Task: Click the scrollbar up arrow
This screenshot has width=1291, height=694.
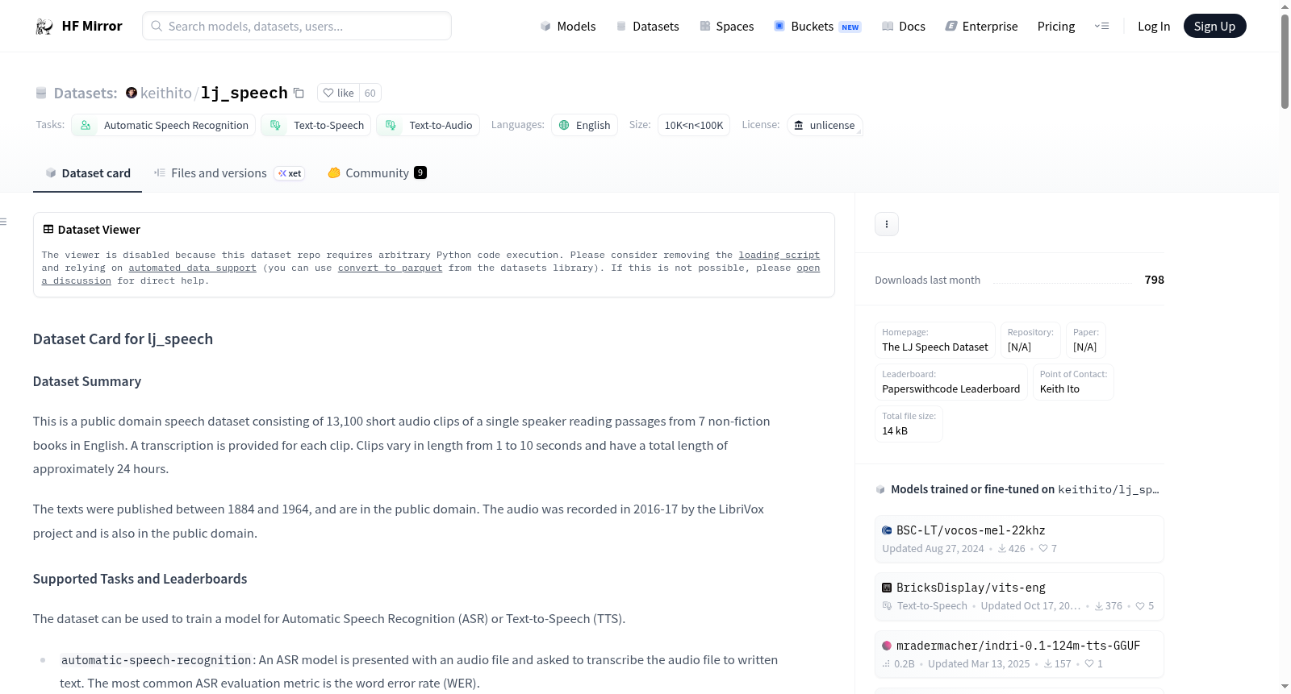Action: coord(1285,6)
